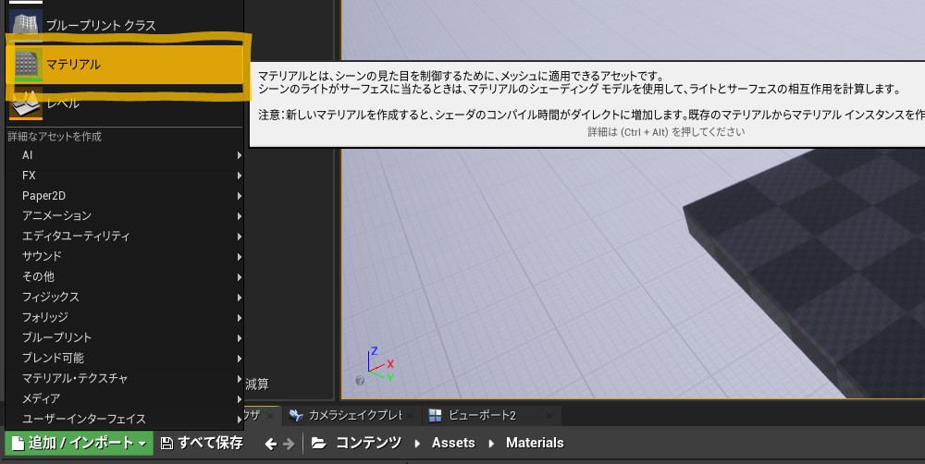
Task: Go forward with the right arrow
Action: coord(289,444)
